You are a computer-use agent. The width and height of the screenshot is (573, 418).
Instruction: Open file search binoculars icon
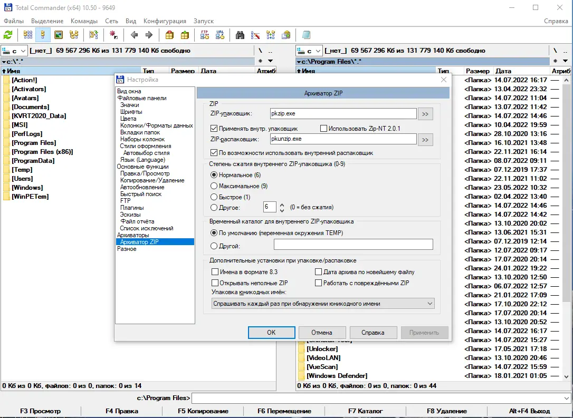tap(240, 35)
